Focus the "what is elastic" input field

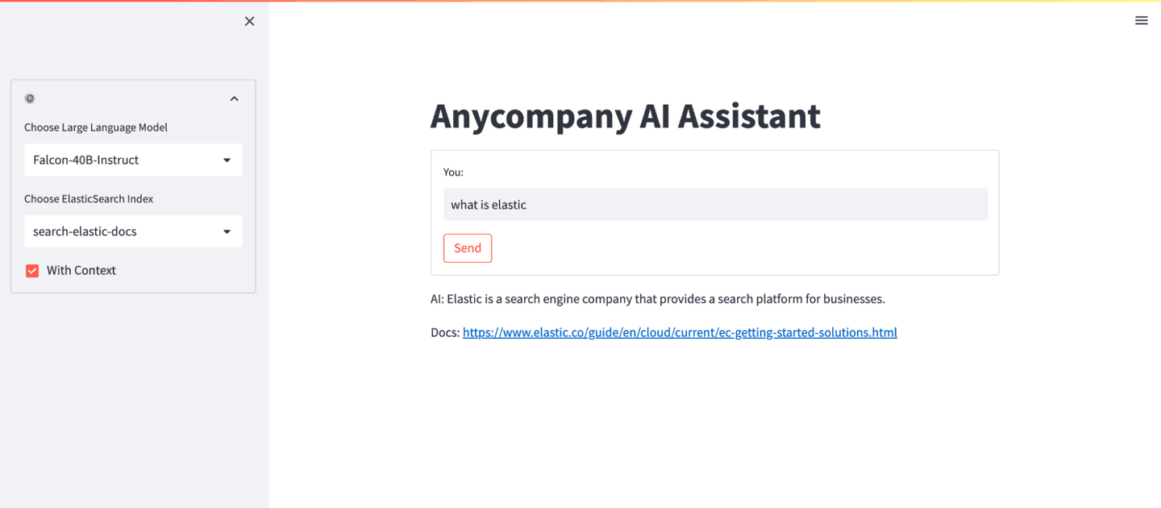(x=715, y=205)
